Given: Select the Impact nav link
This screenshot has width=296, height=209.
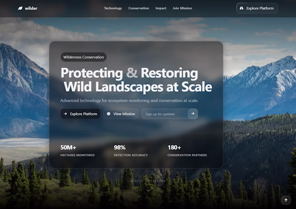Looking at the screenshot, I should [161, 8].
